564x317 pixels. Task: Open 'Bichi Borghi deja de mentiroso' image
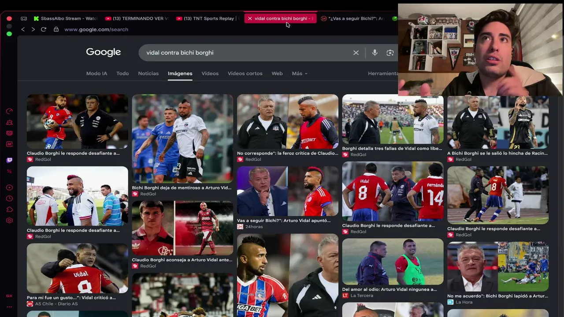coord(182,139)
